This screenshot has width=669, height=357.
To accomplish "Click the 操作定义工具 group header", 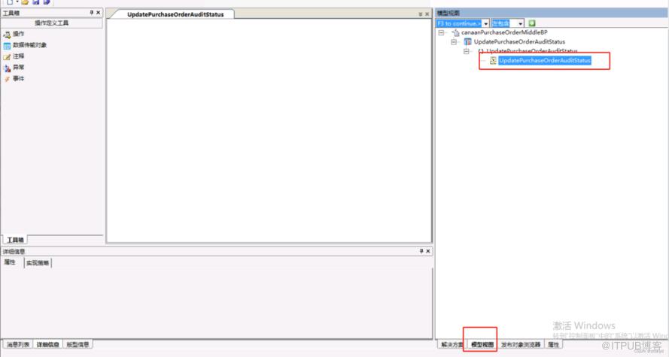I will [x=52, y=23].
